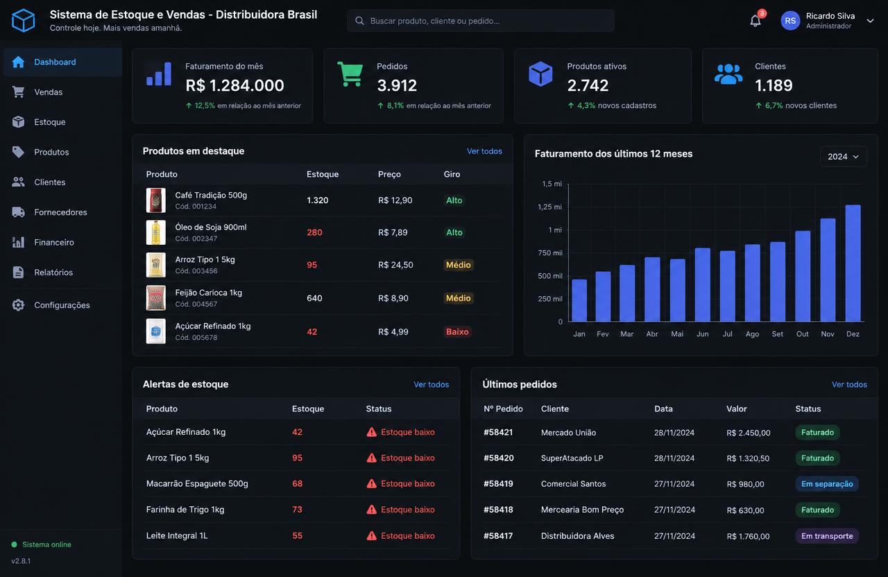Expand the Ricardo Silva user menu chevron

tap(870, 21)
